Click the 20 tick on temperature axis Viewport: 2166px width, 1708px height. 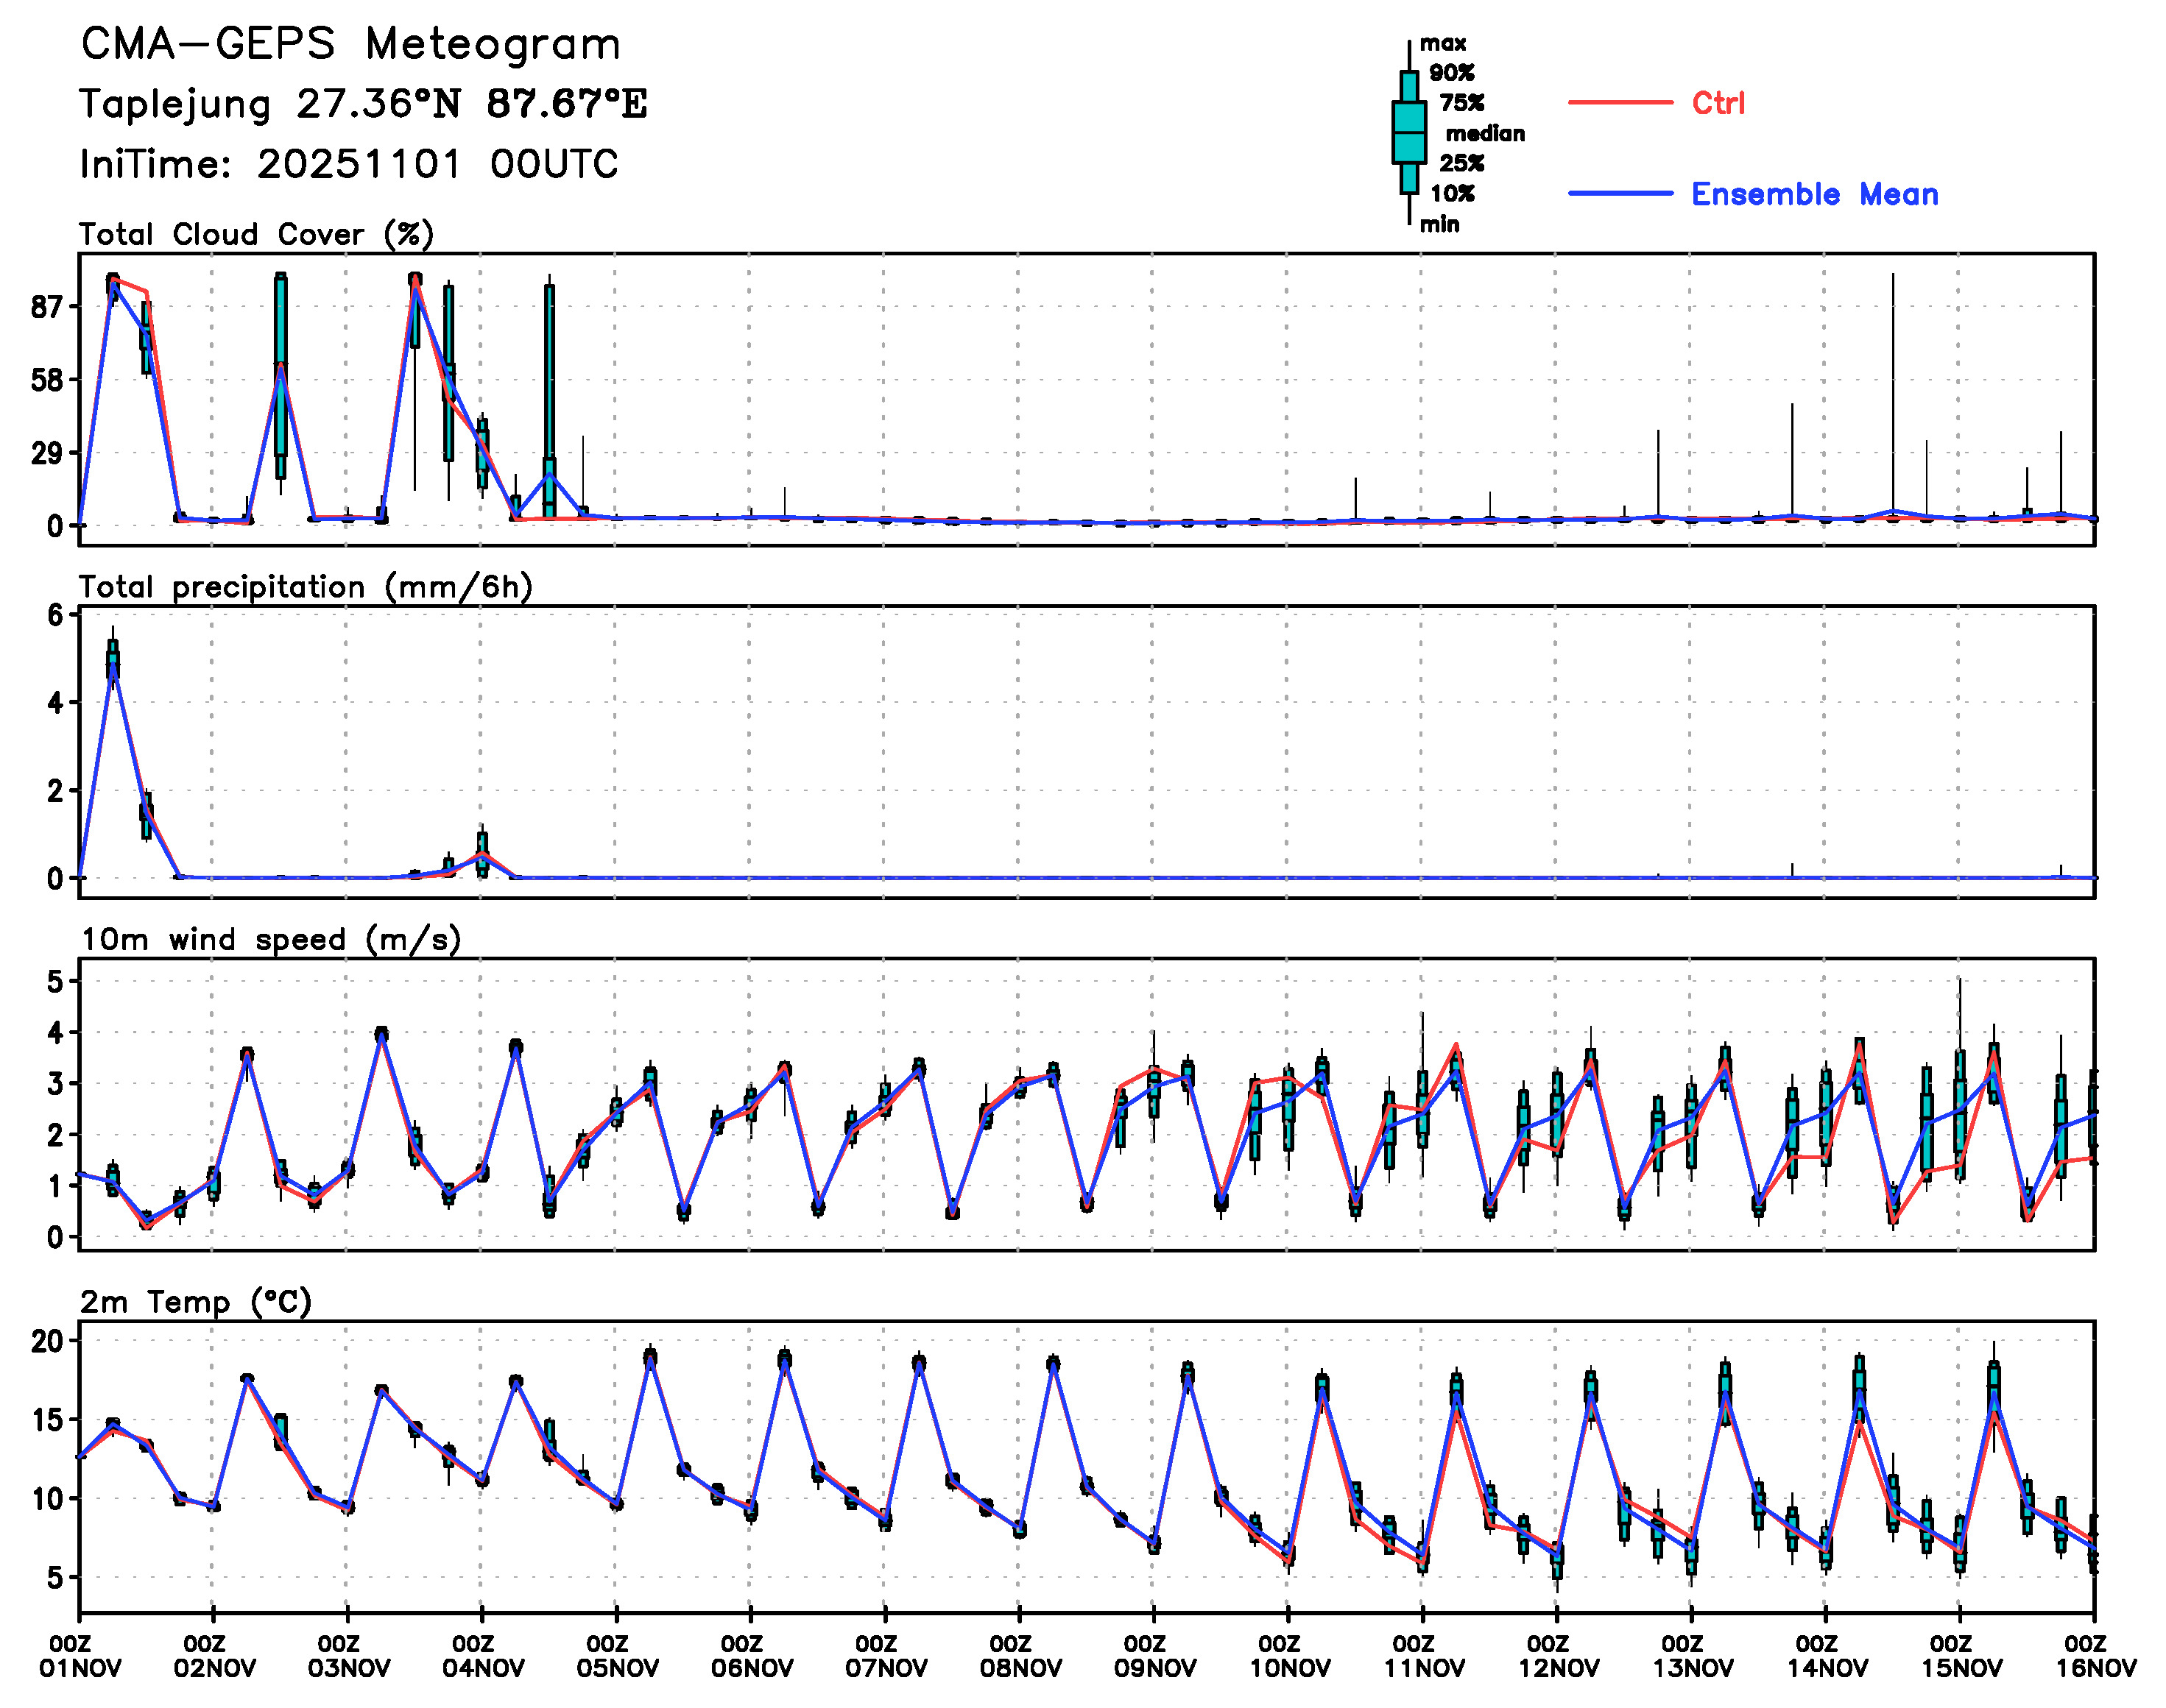pyautogui.click(x=47, y=1341)
